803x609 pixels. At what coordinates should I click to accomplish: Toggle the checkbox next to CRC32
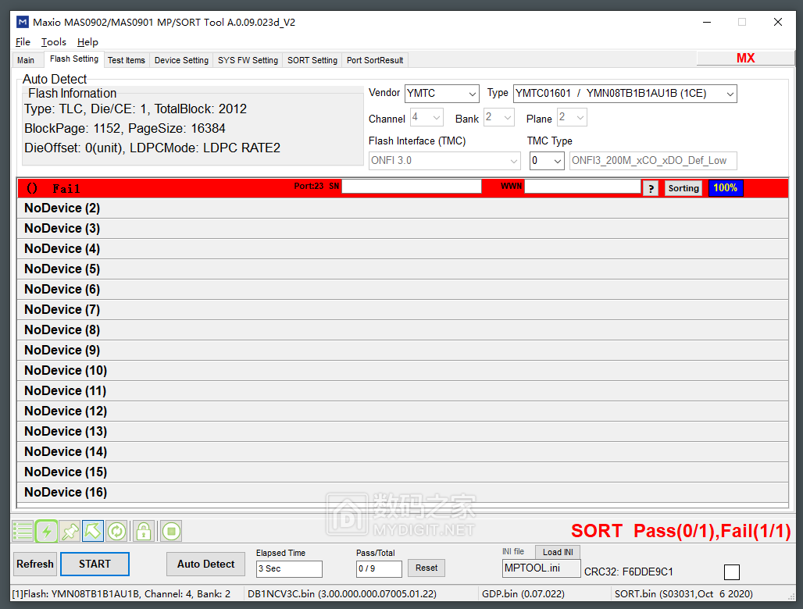tap(732, 572)
